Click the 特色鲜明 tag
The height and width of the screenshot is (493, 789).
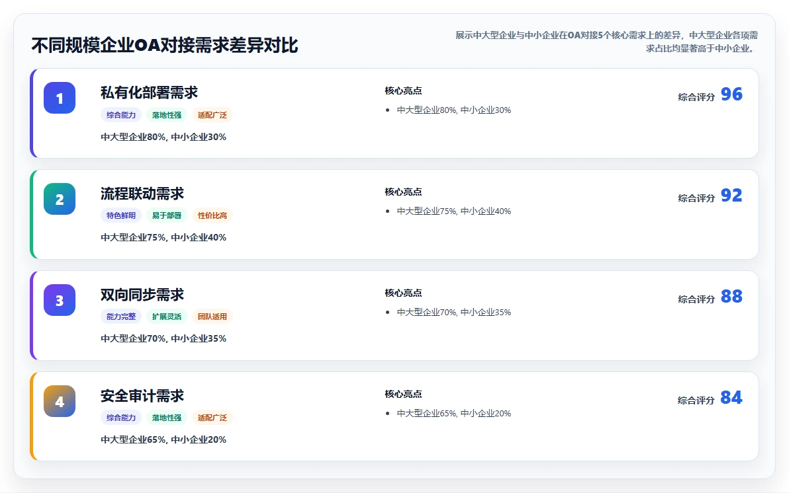tap(120, 215)
